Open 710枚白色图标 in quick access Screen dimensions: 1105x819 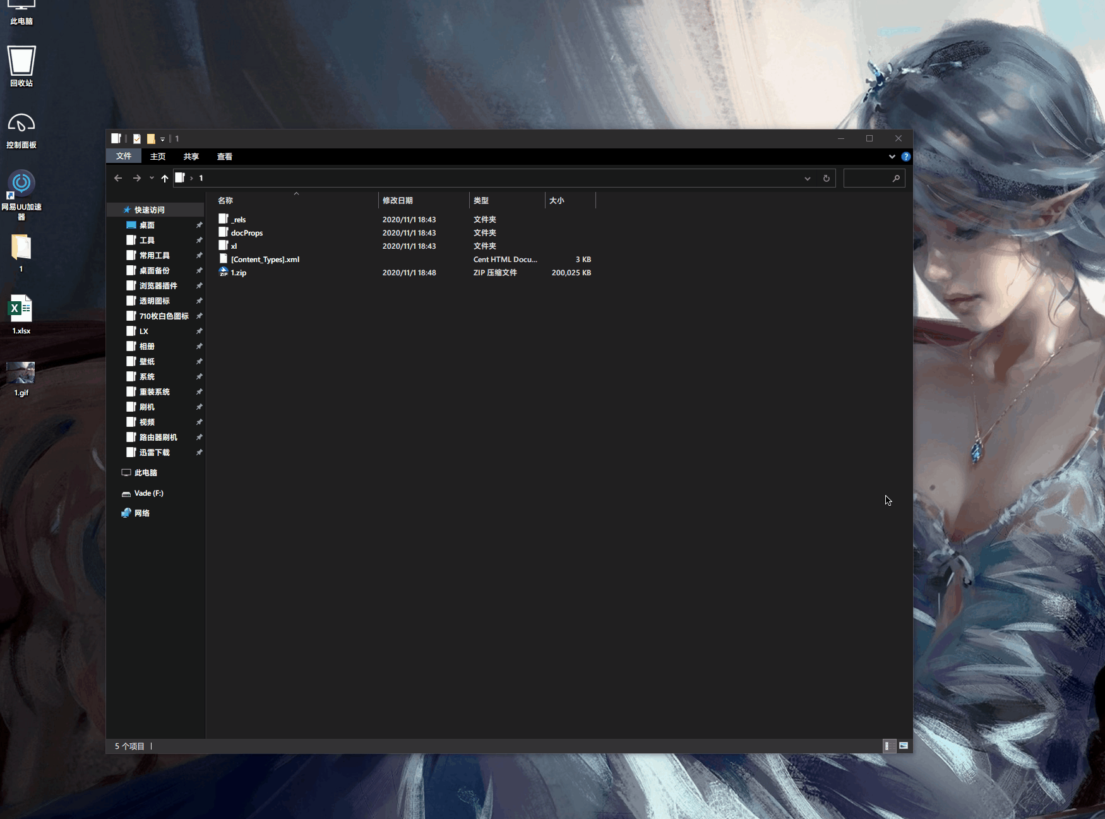pyautogui.click(x=164, y=316)
